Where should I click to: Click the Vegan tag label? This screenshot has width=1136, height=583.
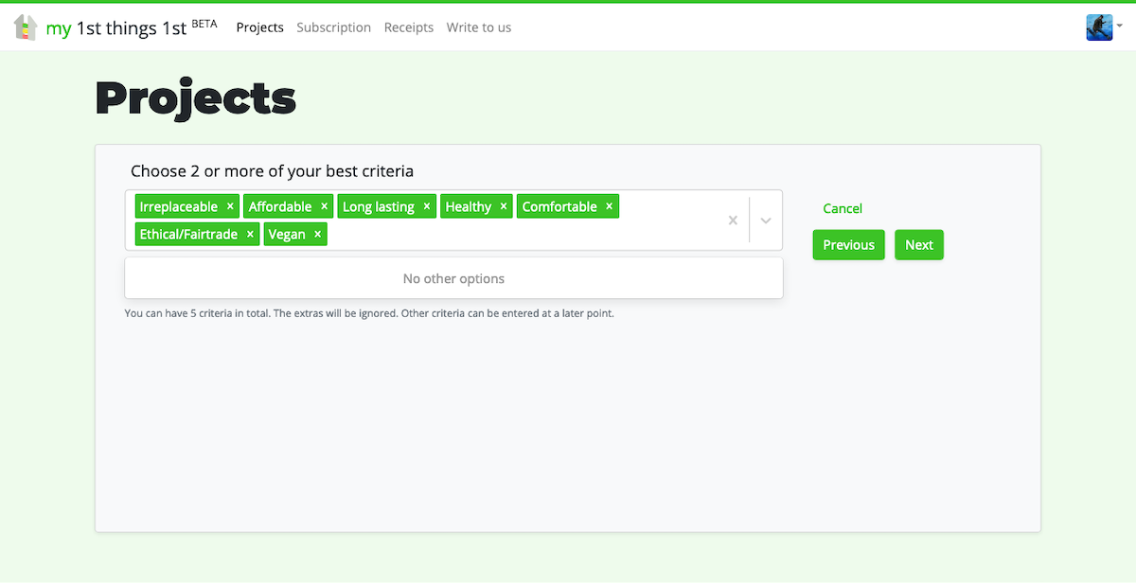tap(287, 234)
